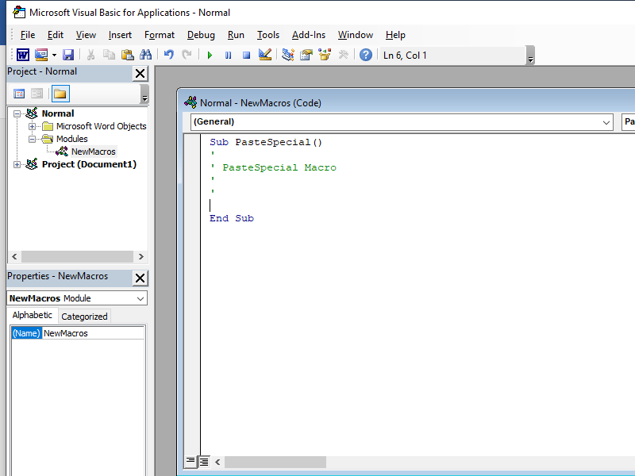This screenshot has height=476, width=635.
Task: Click the Sub PasteSpecial() code line
Action: pyautogui.click(x=266, y=142)
